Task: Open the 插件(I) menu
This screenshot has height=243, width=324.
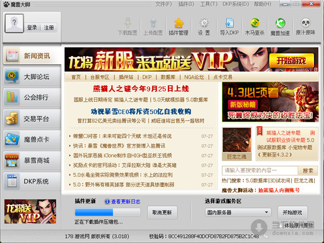Action: point(186,4)
